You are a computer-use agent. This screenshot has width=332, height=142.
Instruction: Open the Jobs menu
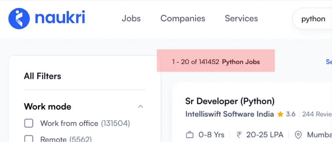[x=131, y=19]
